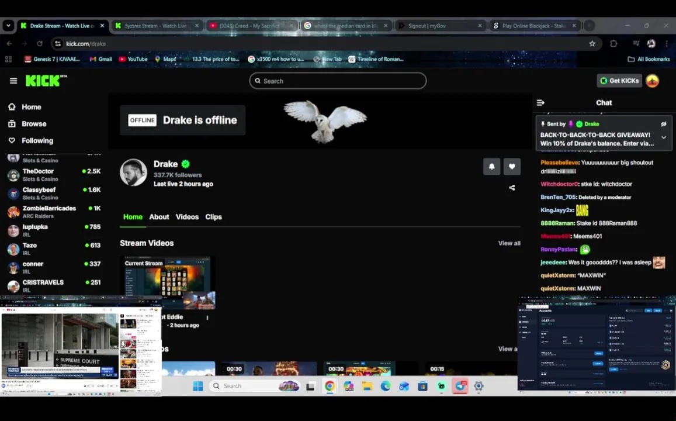Click the Get KICKs button
This screenshot has width=676, height=421.
[x=619, y=81]
